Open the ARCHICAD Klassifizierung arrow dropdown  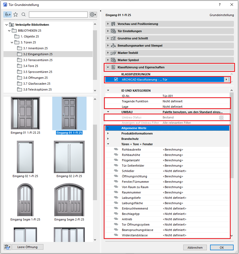pyautogui.click(x=227, y=80)
